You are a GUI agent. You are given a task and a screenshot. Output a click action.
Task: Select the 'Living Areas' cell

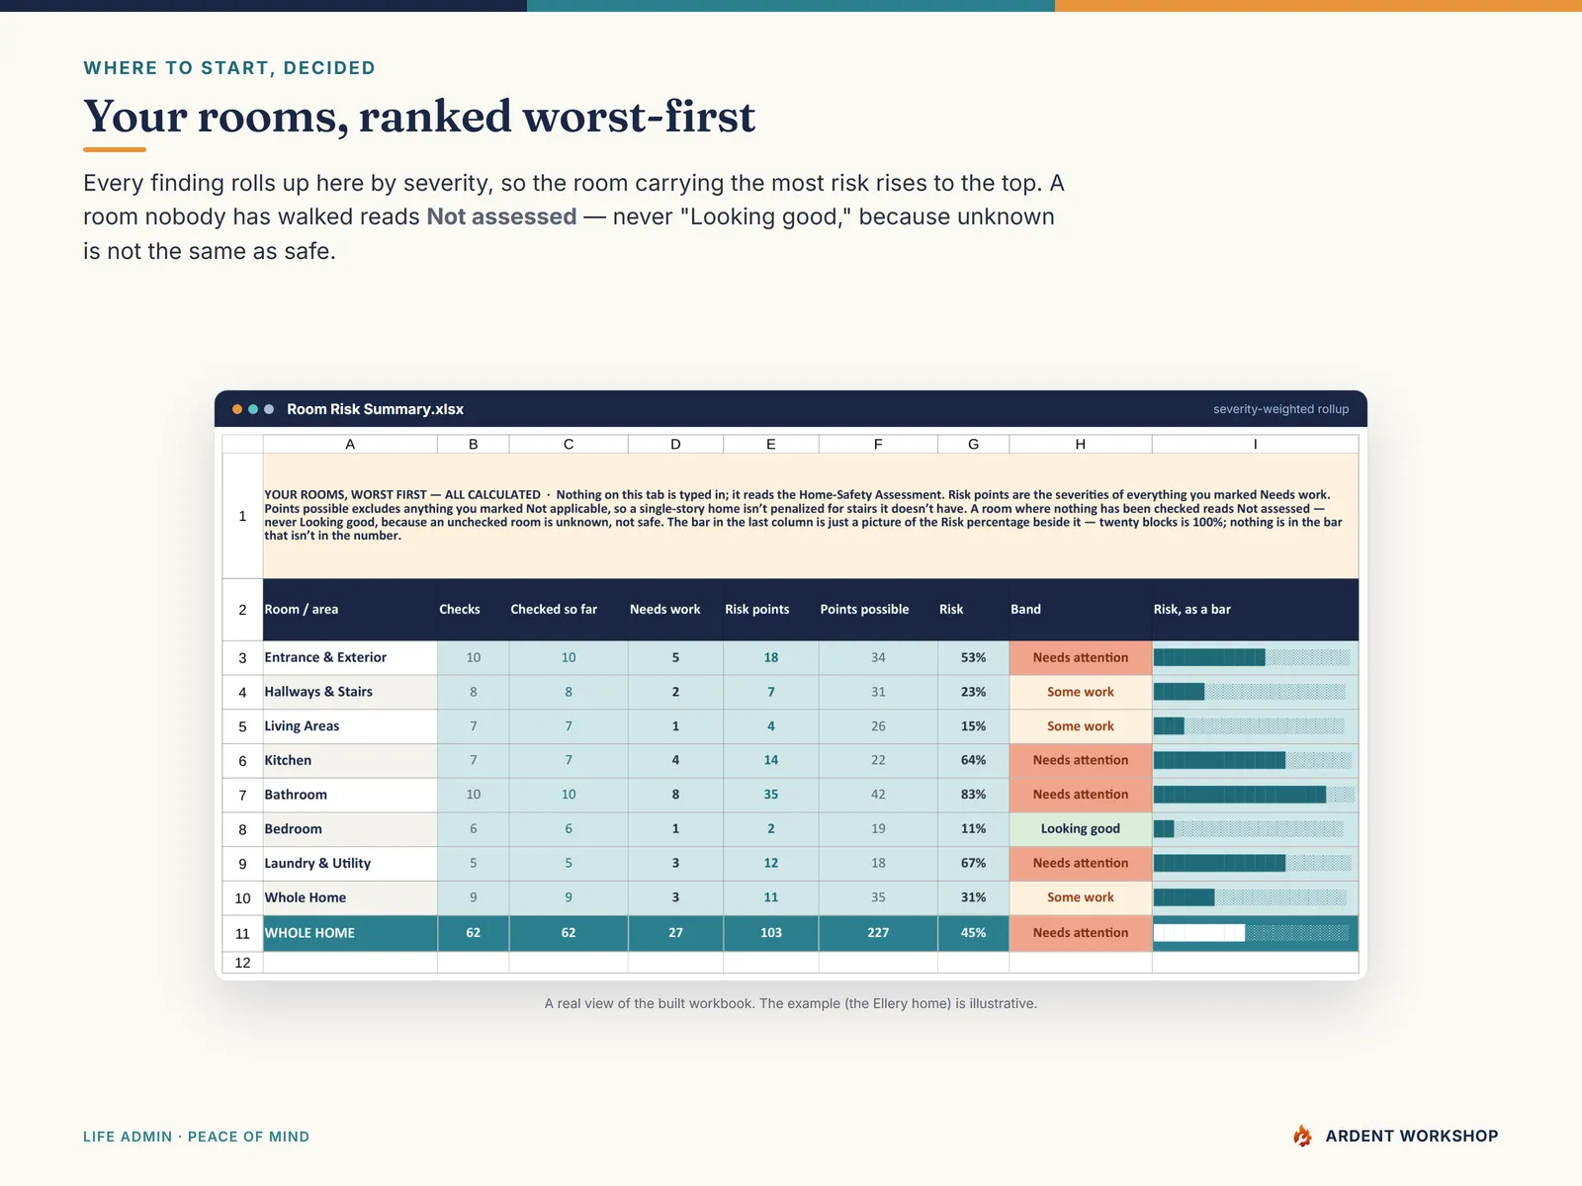point(350,726)
